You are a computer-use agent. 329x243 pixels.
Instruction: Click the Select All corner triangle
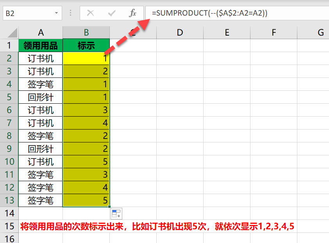[x=12, y=33]
